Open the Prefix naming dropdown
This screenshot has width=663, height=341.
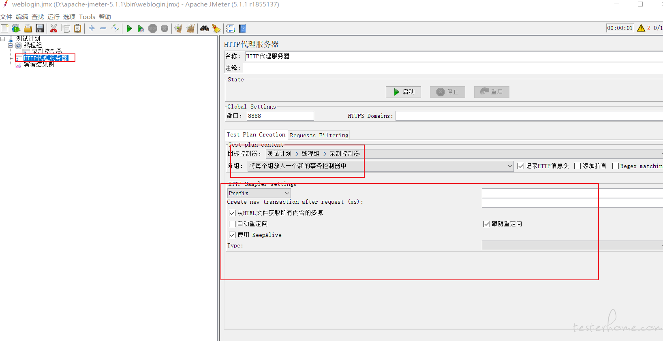tap(259, 194)
